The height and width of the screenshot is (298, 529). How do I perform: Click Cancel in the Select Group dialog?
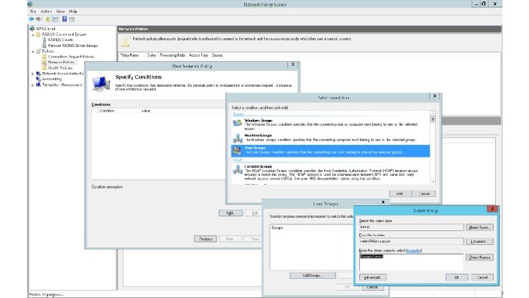pos(482,277)
